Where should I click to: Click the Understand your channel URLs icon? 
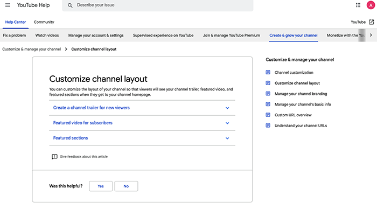[x=268, y=126]
